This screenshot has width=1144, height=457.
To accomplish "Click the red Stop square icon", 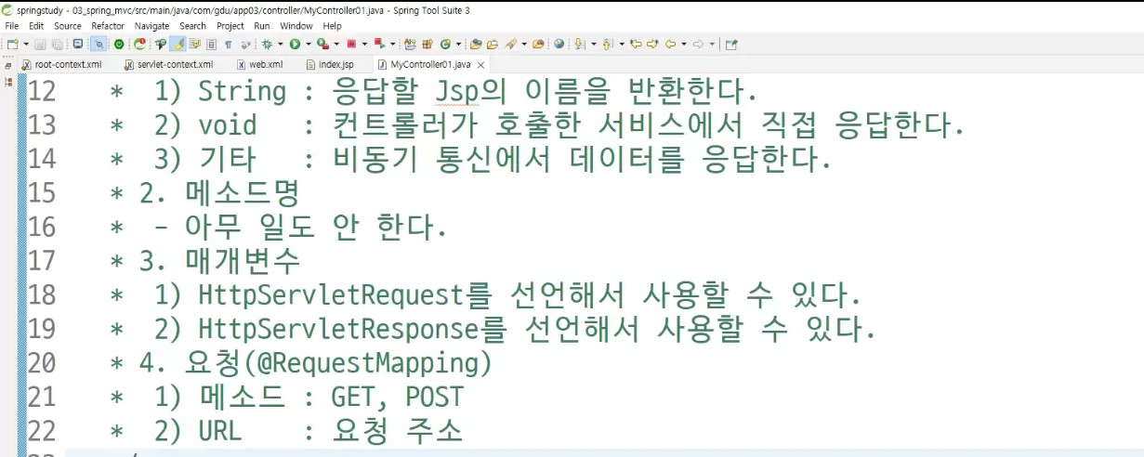I will point(351,44).
